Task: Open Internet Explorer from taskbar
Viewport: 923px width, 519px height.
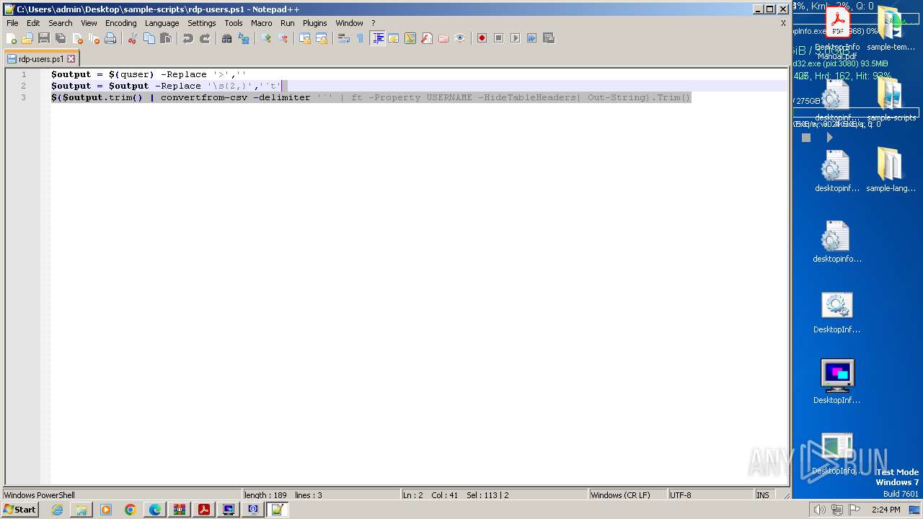Action: (x=57, y=510)
